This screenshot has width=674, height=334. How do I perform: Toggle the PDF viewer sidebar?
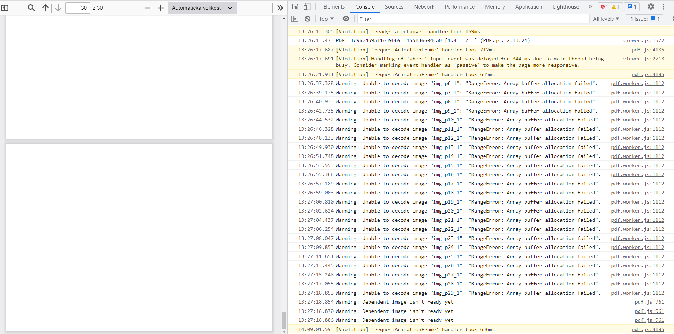click(5, 8)
